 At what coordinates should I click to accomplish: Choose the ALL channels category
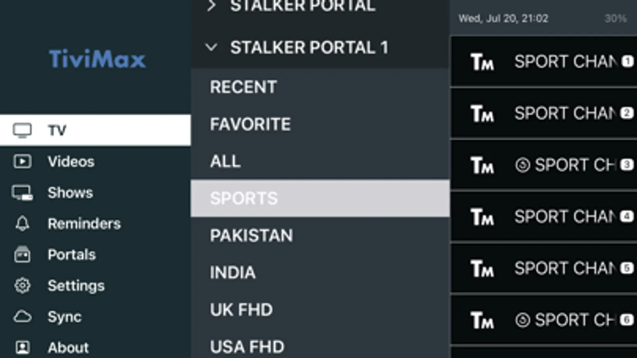click(225, 161)
